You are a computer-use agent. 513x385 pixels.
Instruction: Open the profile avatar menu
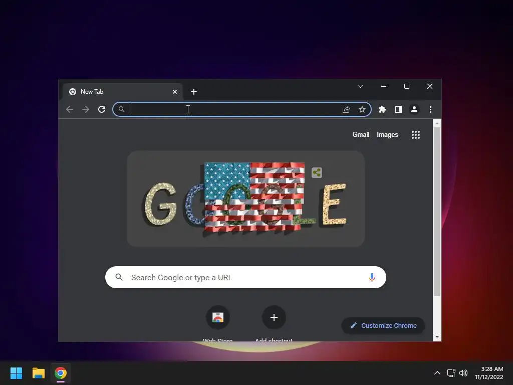414,109
